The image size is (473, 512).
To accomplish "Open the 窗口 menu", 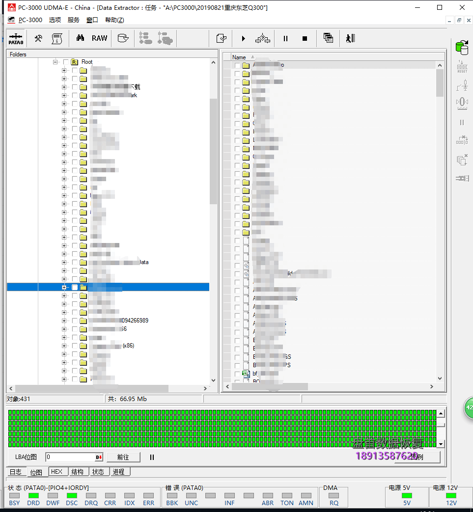I will (x=92, y=20).
